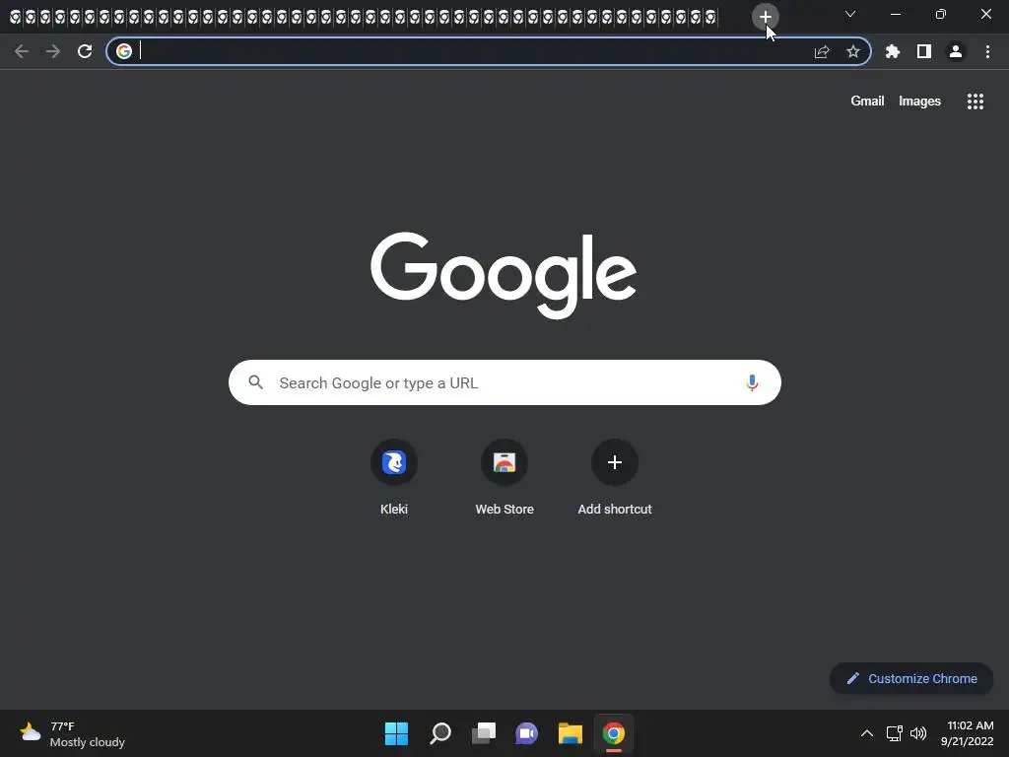Click Add shortcut button

click(615, 478)
